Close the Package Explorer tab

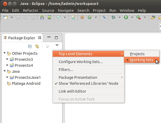point(40,38)
